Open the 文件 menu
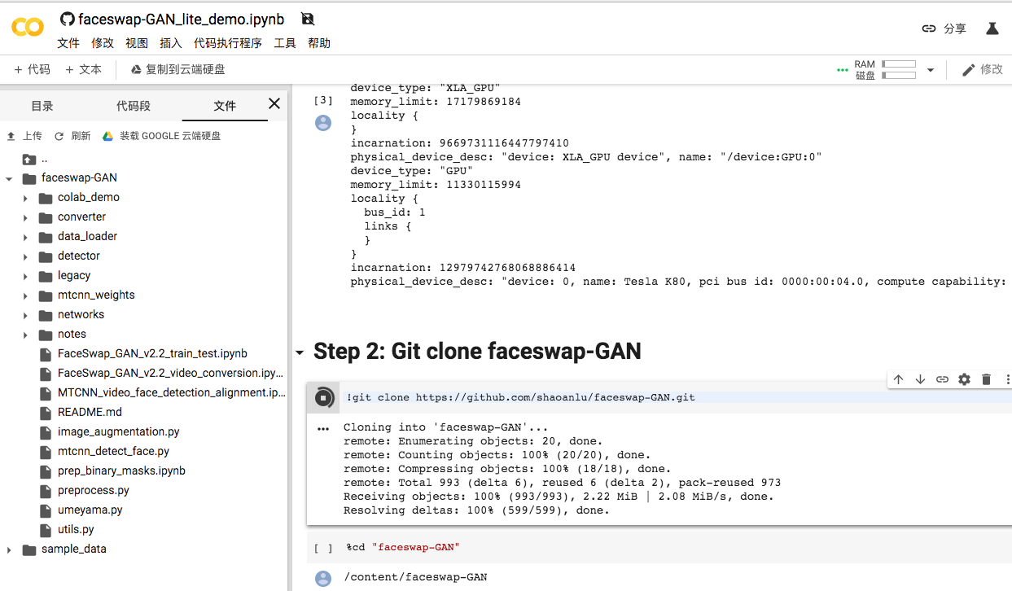 click(x=68, y=43)
